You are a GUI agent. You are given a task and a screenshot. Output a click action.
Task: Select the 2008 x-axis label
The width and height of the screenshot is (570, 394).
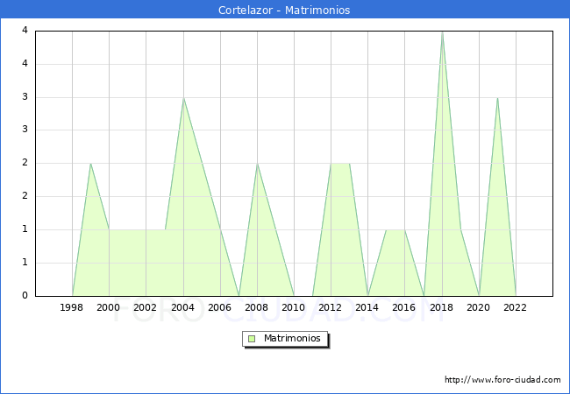tap(257, 307)
